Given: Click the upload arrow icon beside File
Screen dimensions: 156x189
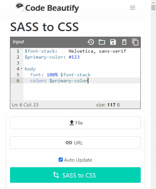Looking at the screenshot, I should tap(72, 123).
